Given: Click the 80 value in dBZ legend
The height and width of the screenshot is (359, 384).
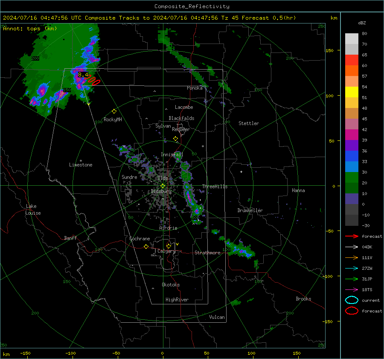Looking at the screenshot, I should 364,34.
